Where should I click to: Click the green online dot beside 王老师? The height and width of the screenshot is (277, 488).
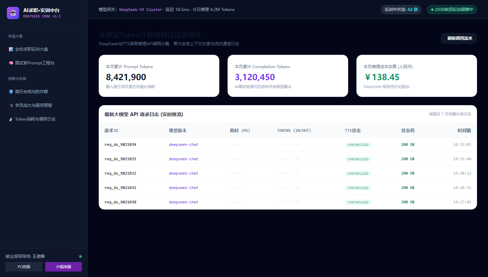[x=81, y=256]
